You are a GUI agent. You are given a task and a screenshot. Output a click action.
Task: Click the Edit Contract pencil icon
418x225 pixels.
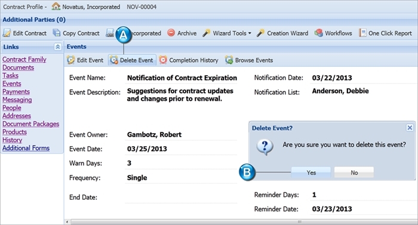coord(7,33)
